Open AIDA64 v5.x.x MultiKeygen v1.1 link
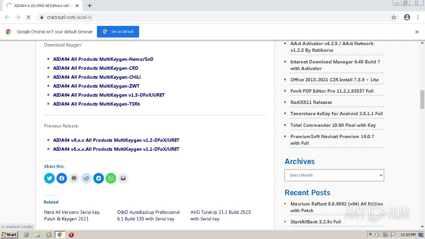This screenshot has width=425, height=239. pos(116,149)
